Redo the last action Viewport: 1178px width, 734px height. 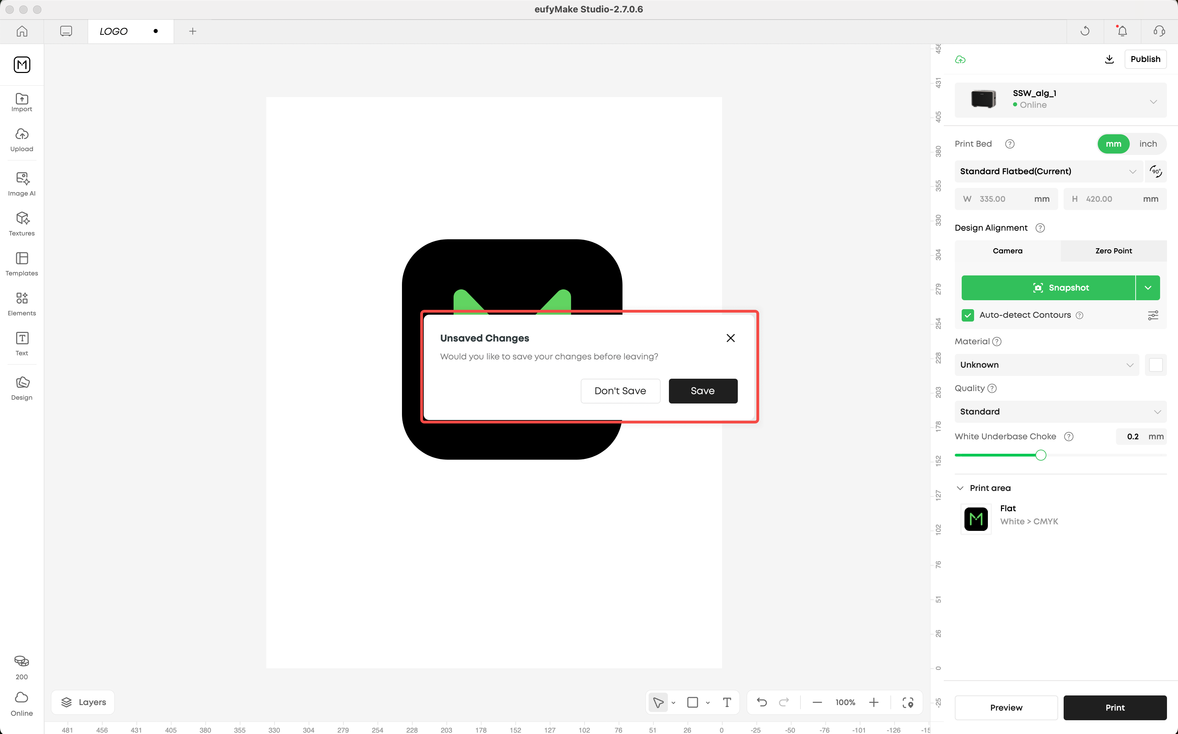click(x=784, y=702)
